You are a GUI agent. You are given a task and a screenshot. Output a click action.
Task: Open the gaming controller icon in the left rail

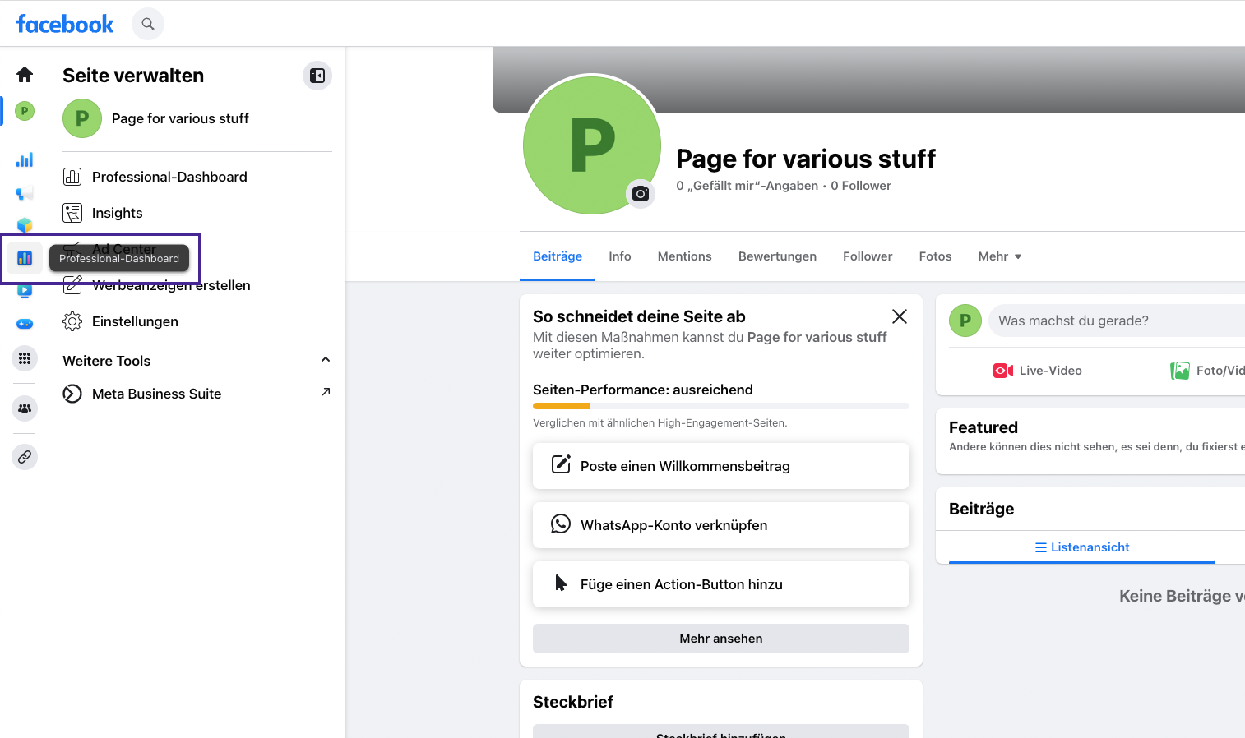coord(25,324)
